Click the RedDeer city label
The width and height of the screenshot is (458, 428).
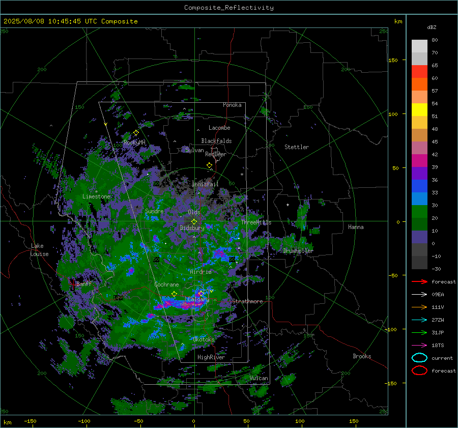[216, 154]
